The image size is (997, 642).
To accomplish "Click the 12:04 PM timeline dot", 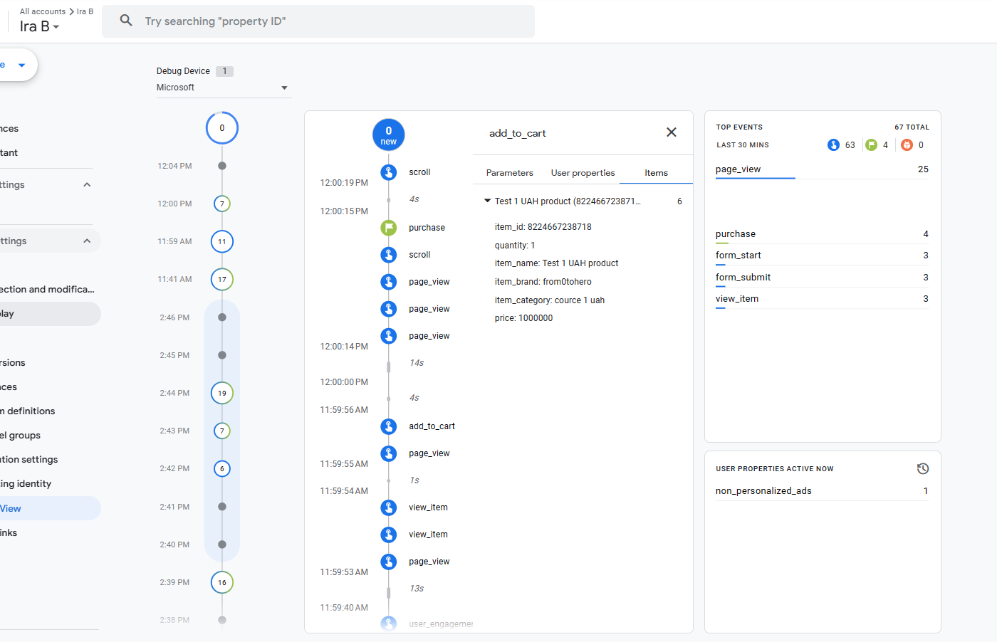I will (222, 166).
